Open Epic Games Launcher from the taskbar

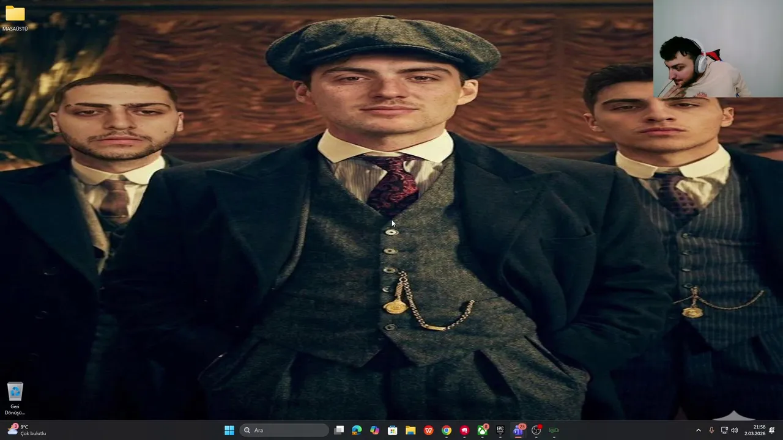pos(500,430)
